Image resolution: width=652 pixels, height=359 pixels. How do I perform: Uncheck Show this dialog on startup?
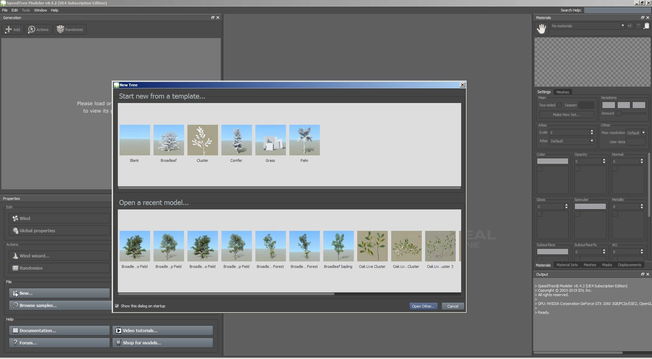click(x=117, y=306)
